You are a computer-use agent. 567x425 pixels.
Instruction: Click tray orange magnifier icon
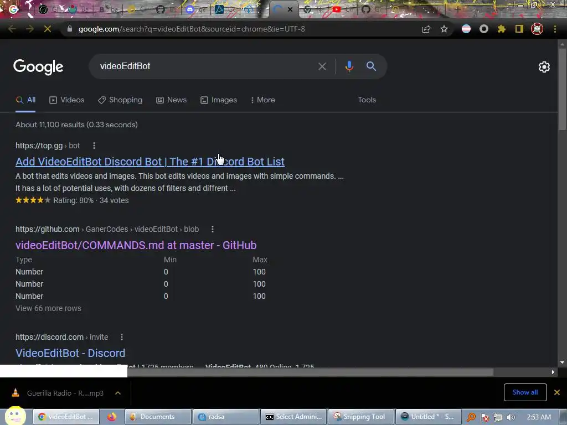pyautogui.click(x=471, y=417)
